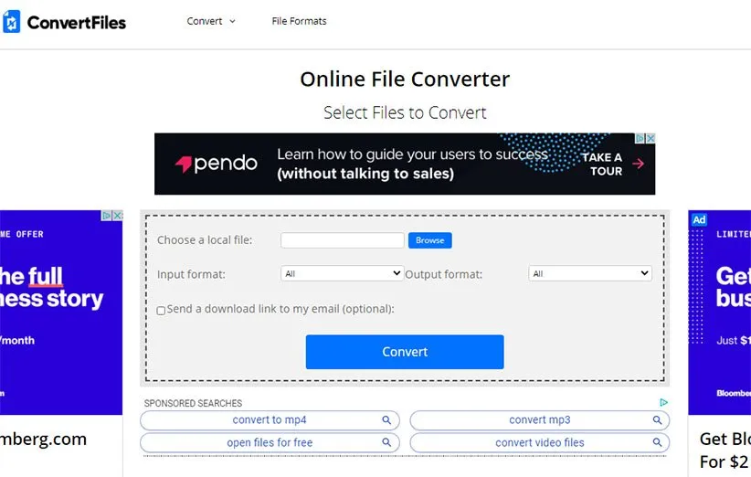
Task: Click the magnifier icon in 'convert mp3'
Action: tap(657, 420)
